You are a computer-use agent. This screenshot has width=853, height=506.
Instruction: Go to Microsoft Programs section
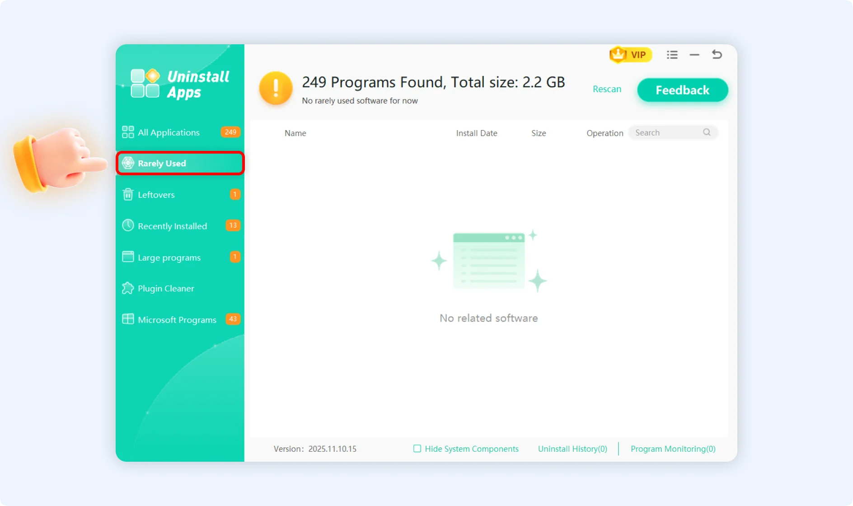tap(177, 320)
